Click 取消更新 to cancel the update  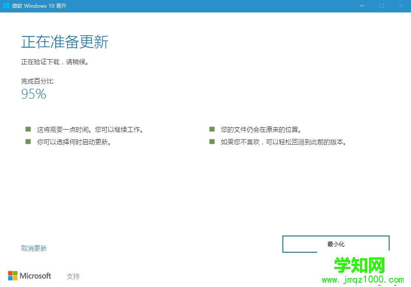click(x=34, y=248)
